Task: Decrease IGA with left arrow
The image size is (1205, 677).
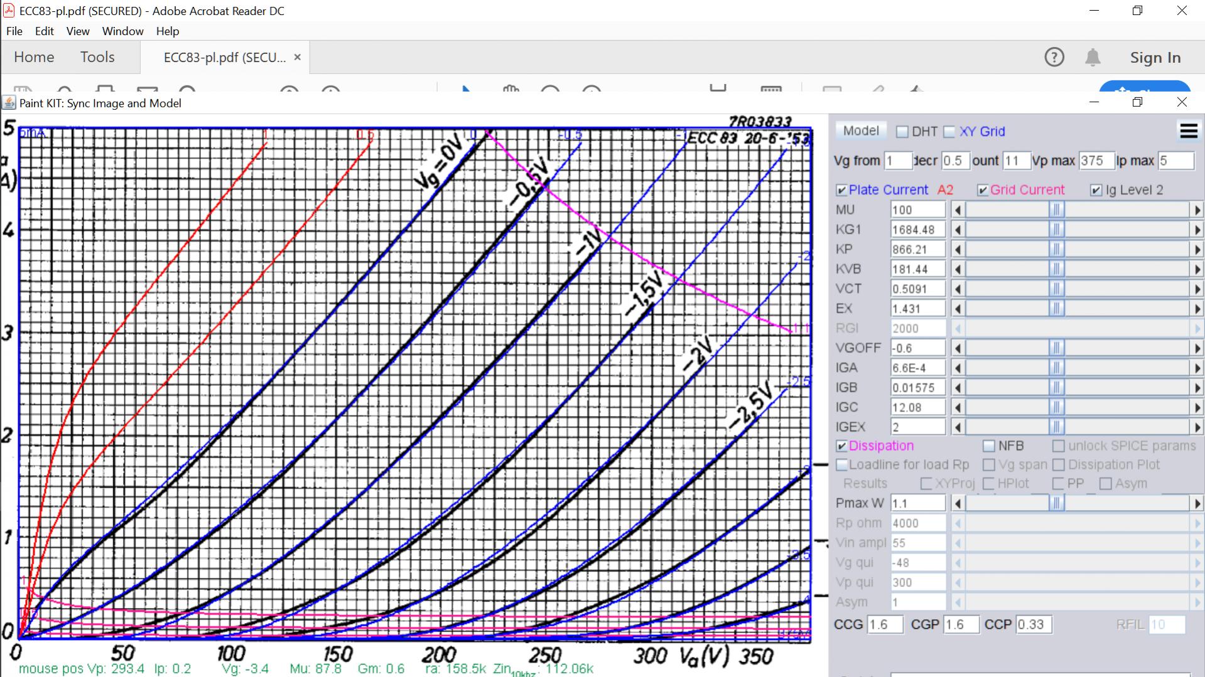Action: tap(958, 368)
